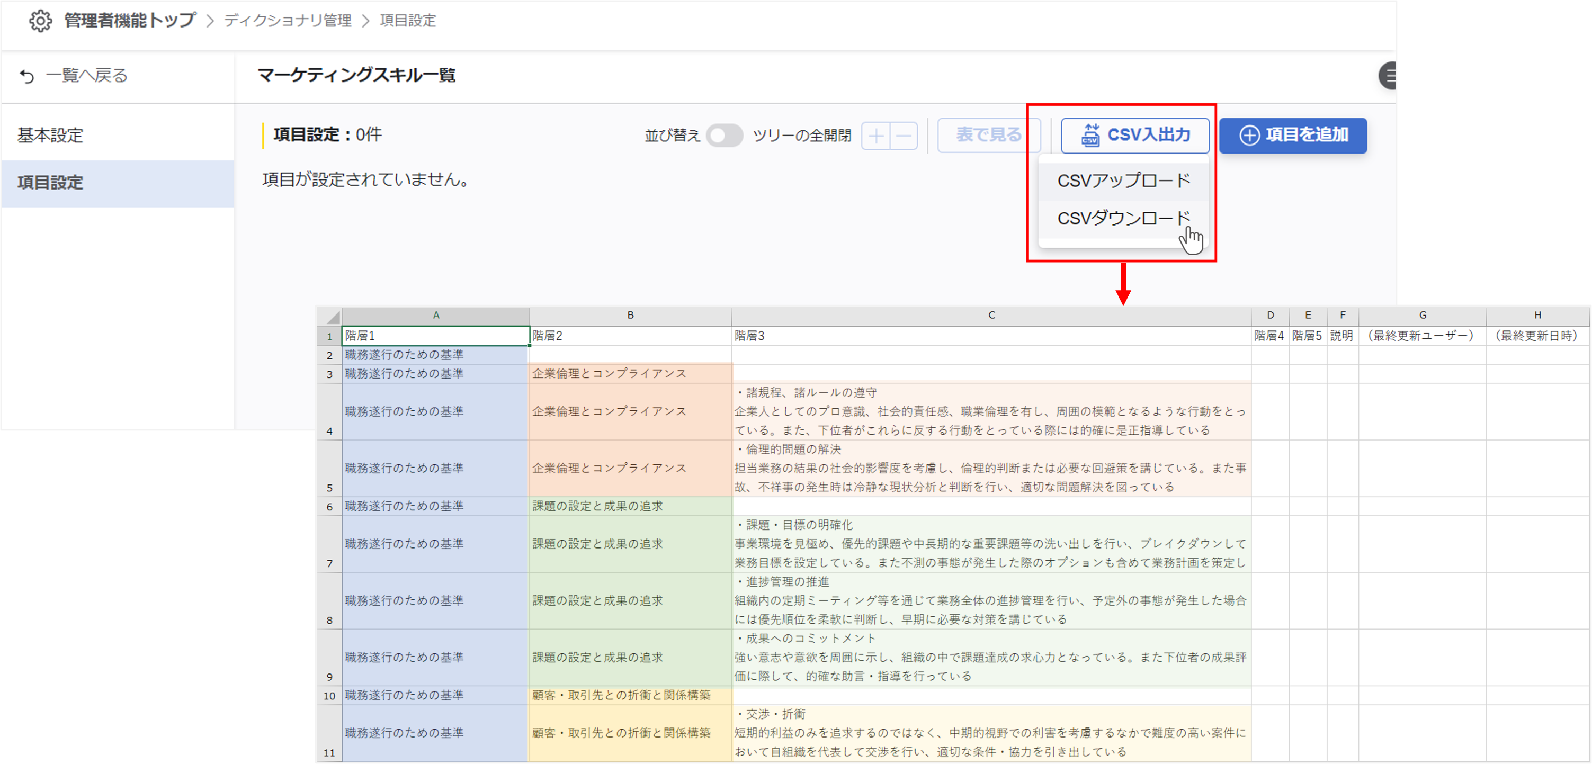
Task: Choose CSVアップロード from the dropdown menu
Action: pos(1123,181)
